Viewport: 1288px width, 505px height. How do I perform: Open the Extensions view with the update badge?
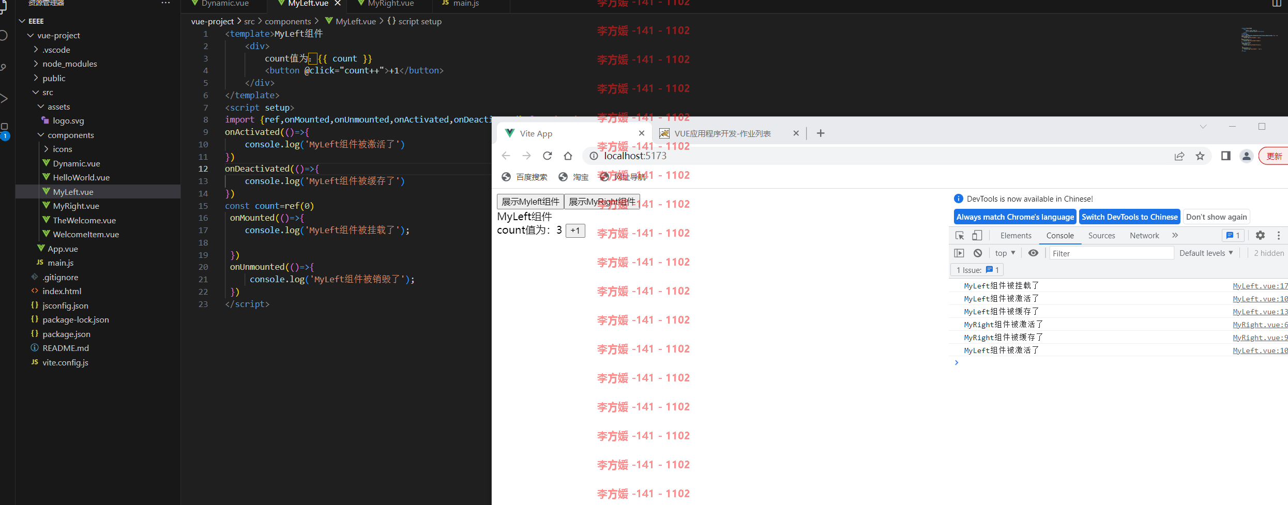4,131
